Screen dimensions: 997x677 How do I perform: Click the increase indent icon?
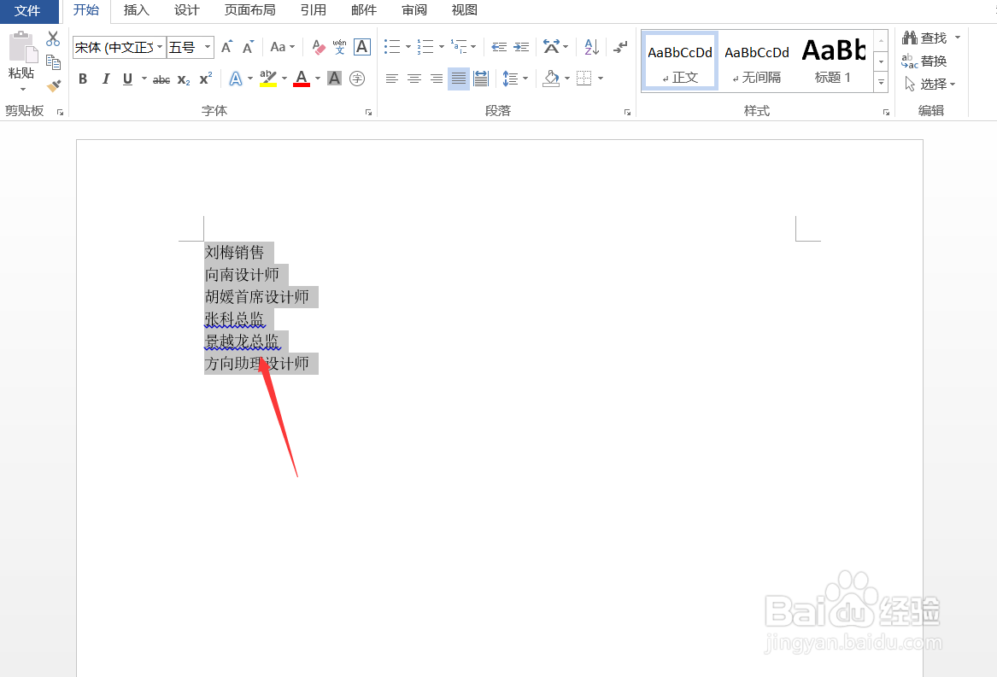(x=521, y=47)
